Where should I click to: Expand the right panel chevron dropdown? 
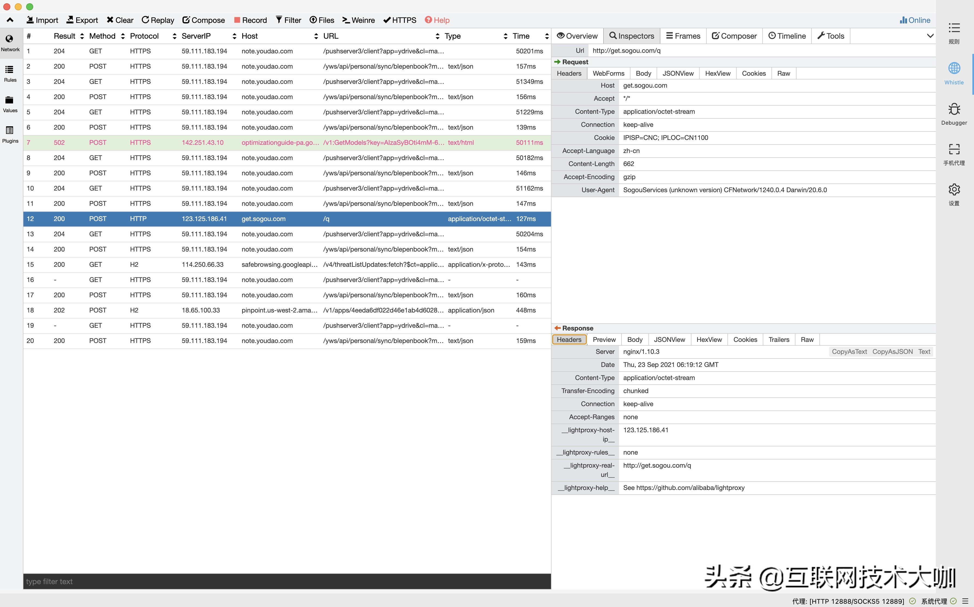(930, 36)
